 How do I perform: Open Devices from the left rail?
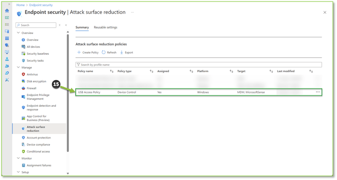point(7,31)
